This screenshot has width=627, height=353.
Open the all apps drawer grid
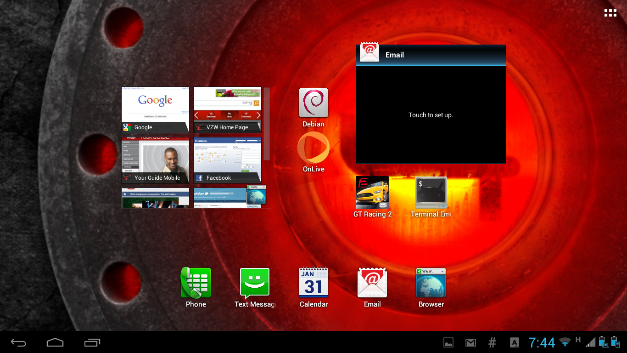610,13
